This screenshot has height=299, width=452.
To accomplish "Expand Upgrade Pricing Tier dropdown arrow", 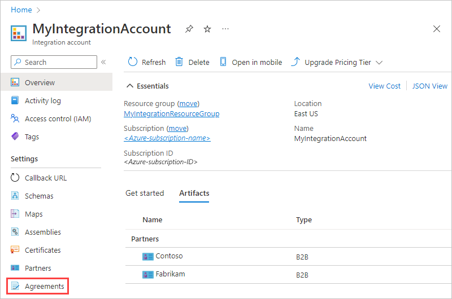I will pos(379,63).
